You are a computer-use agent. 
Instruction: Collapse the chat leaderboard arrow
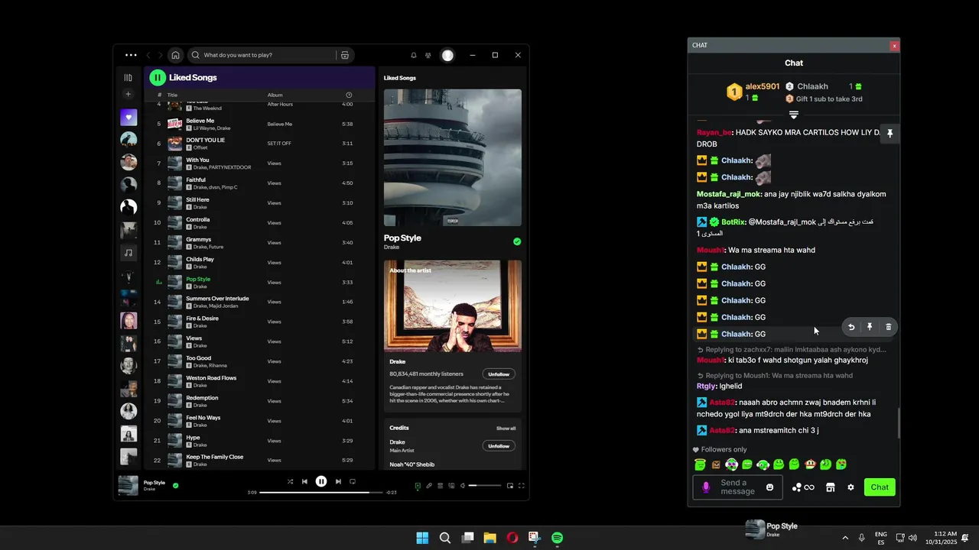tap(794, 115)
